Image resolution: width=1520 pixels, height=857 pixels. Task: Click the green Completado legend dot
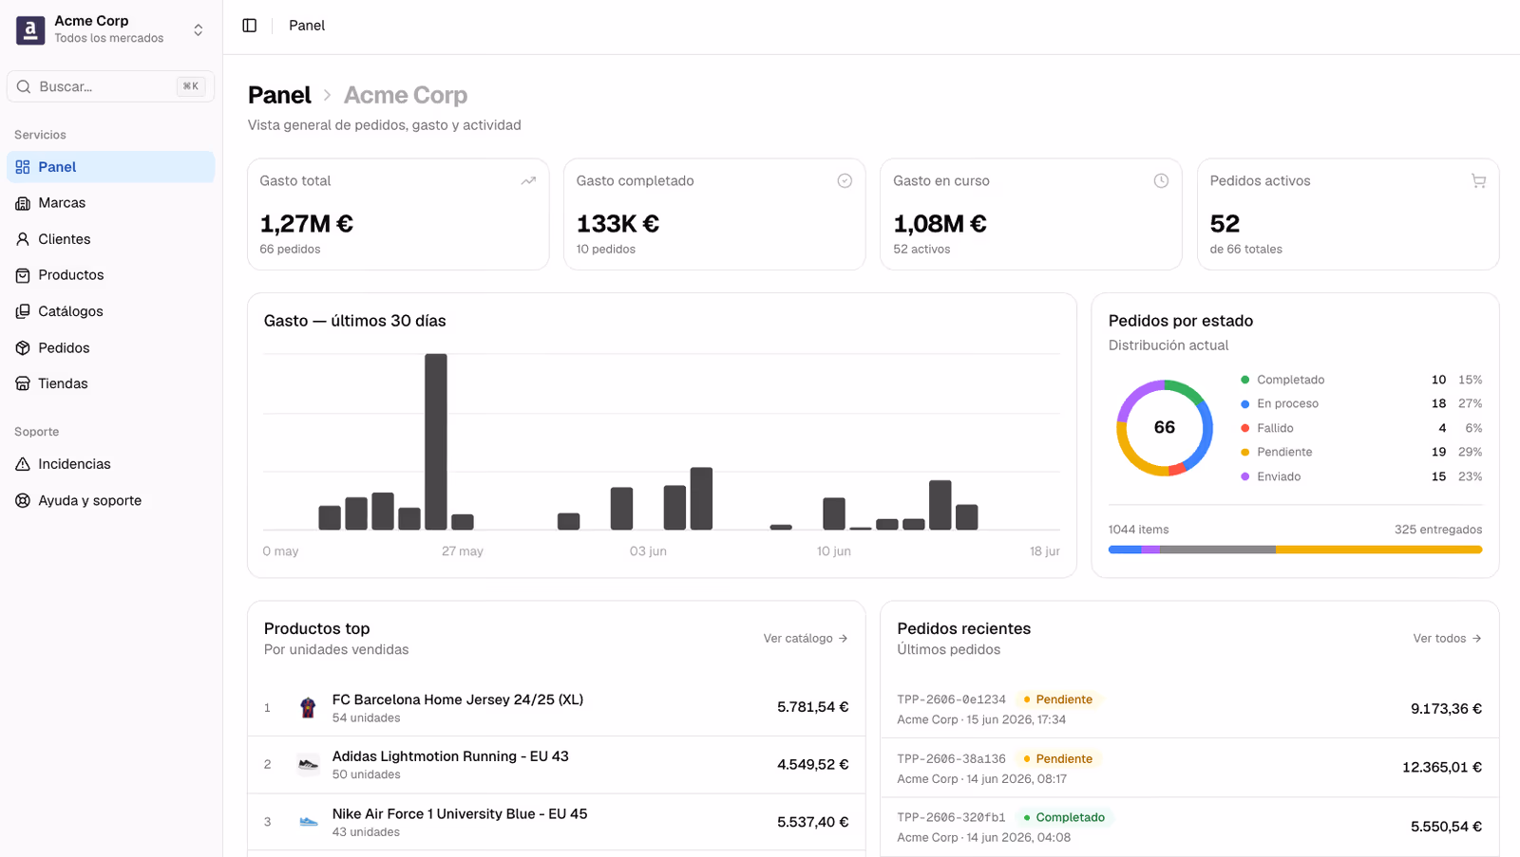pyautogui.click(x=1244, y=380)
